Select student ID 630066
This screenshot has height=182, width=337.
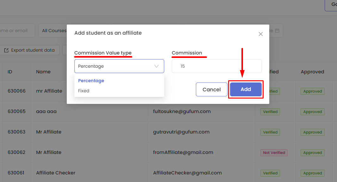[16, 91]
